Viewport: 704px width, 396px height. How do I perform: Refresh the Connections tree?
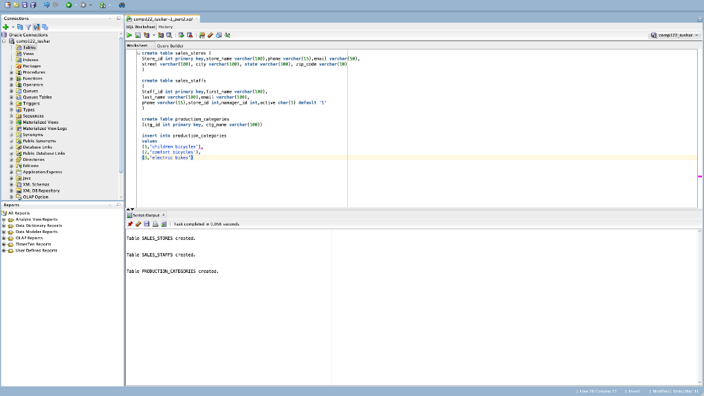click(20, 27)
